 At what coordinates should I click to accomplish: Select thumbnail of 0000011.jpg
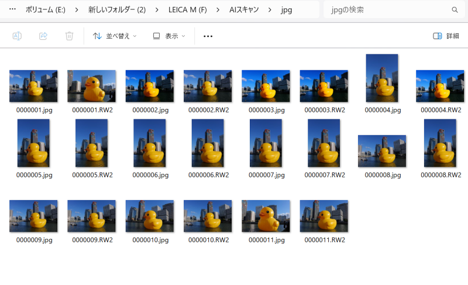[266, 216]
